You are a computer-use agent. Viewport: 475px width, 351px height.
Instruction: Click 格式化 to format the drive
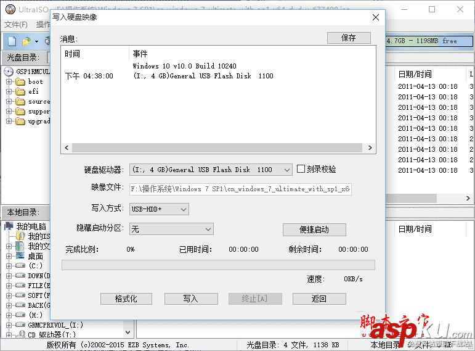(x=126, y=299)
